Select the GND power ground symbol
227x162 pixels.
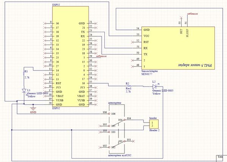coord(33,110)
